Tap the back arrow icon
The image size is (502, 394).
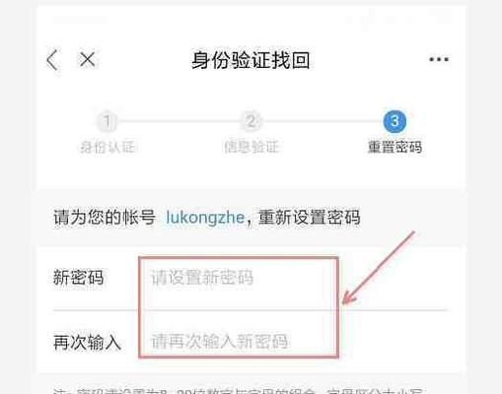click(x=52, y=60)
